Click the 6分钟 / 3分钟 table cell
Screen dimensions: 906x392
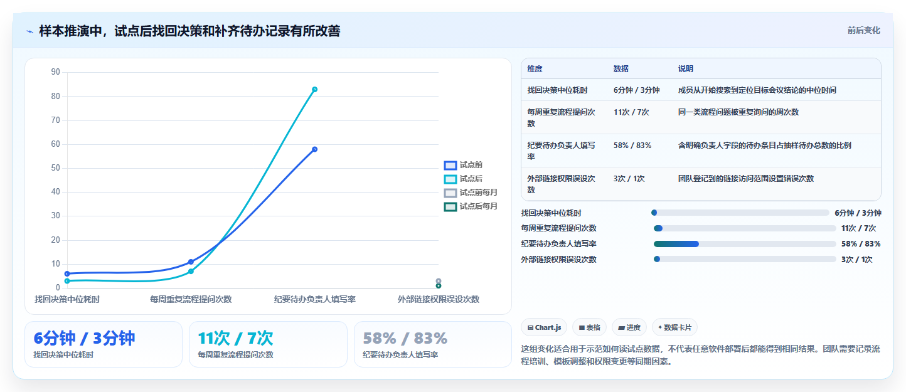[x=636, y=90]
